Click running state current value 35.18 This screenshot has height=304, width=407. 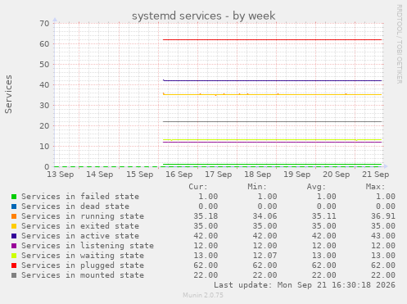pos(206,216)
